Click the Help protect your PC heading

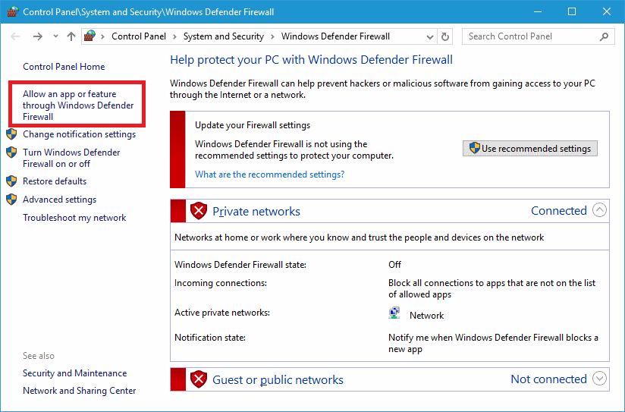tap(311, 60)
